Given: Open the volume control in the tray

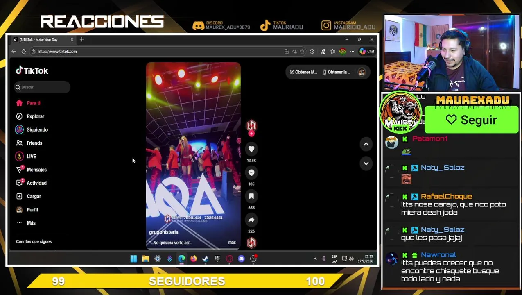Looking at the screenshot, I should pyautogui.click(x=351, y=259).
